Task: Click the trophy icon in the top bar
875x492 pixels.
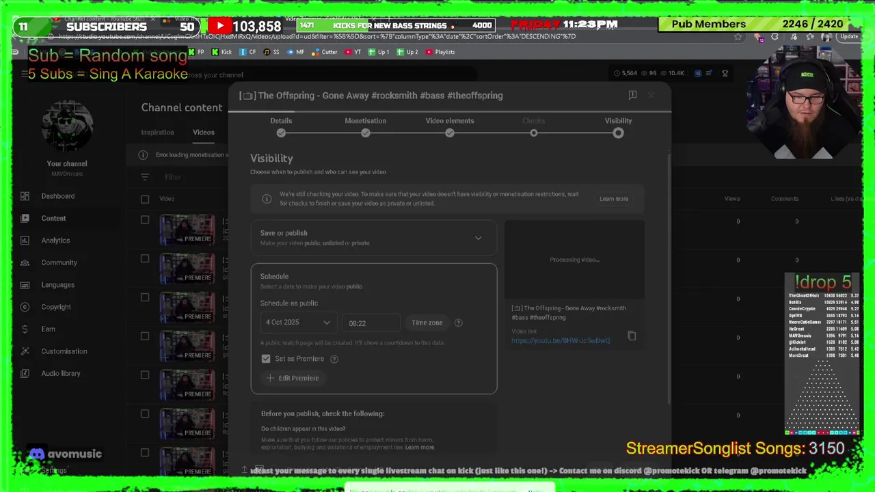Action: click(725, 73)
